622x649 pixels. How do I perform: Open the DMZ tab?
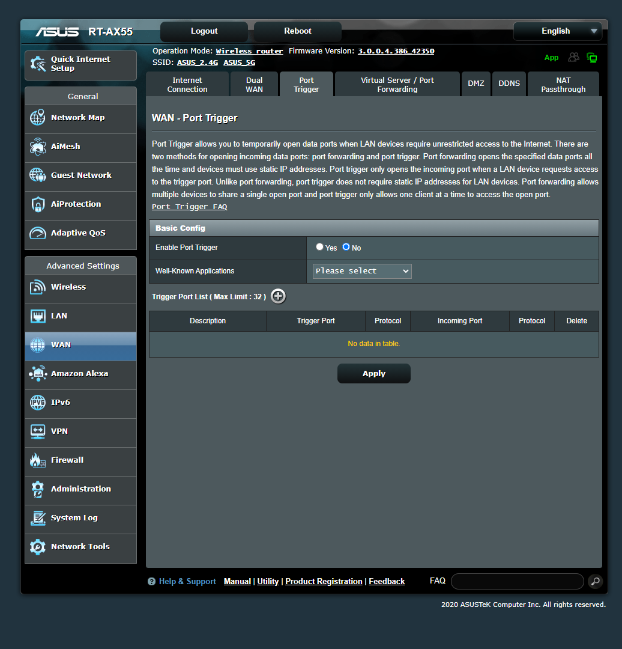[476, 84]
